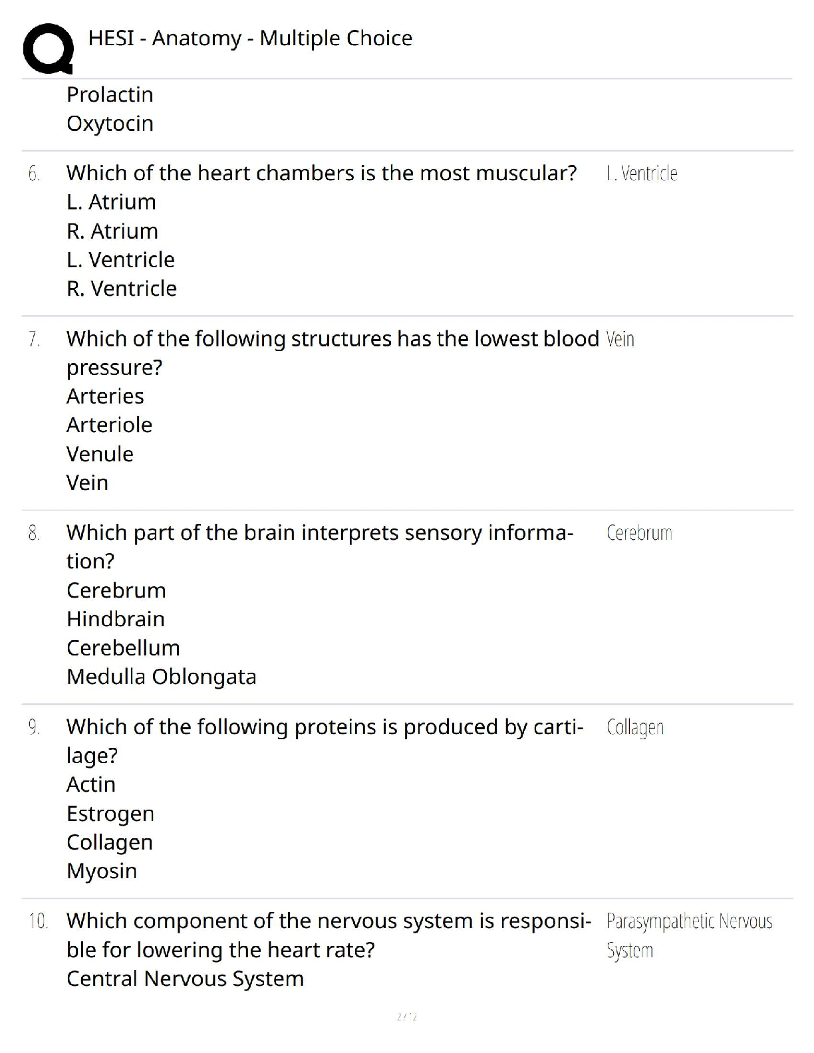This screenshot has height=1053, width=814.
Task: Click the page number at the bottom
Action: (406, 1016)
